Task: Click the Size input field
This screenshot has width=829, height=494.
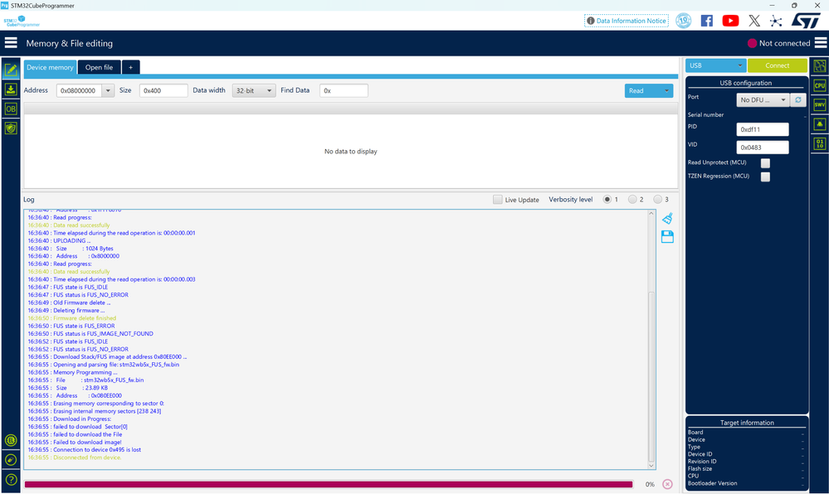Action: (163, 91)
